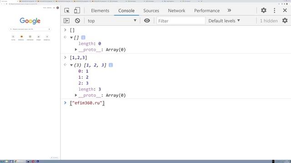Click the red taskbar application icon
The image size is (291, 163).
tap(33, 162)
